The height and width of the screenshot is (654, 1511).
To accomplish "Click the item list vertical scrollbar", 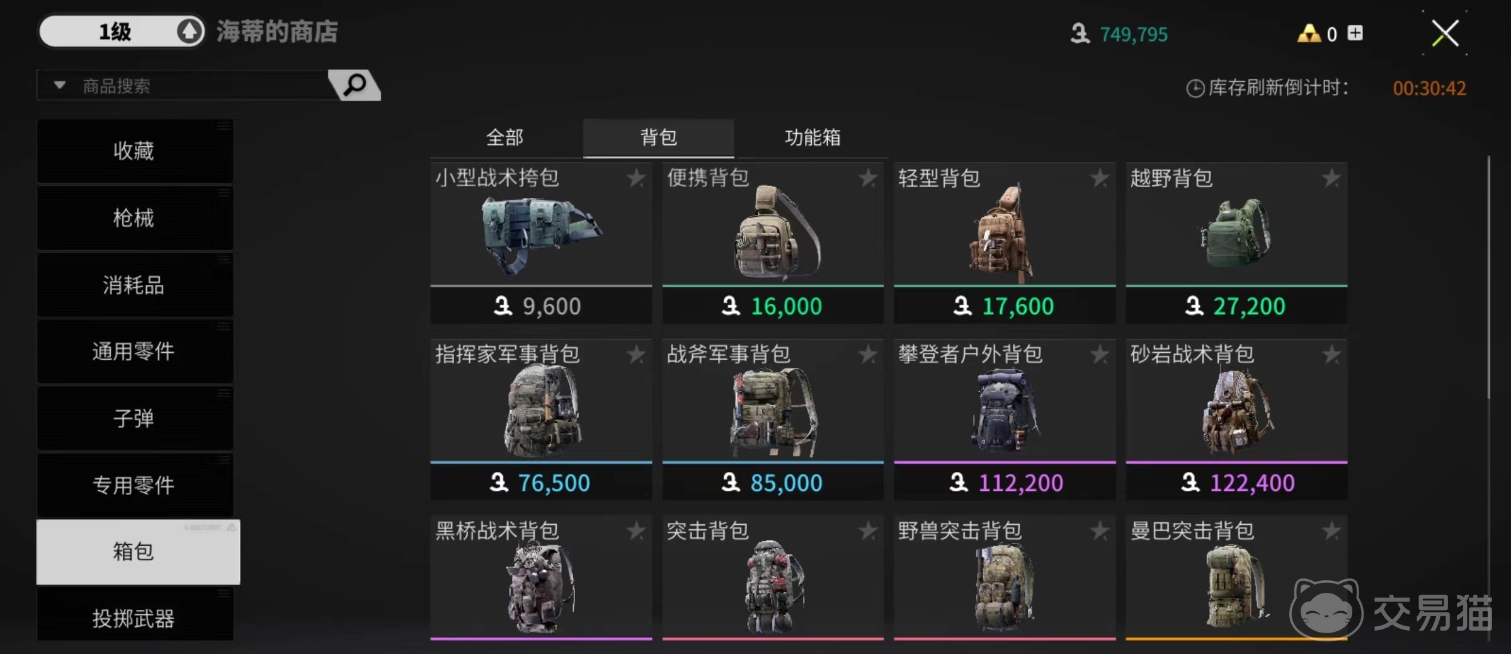I will [1489, 277].
